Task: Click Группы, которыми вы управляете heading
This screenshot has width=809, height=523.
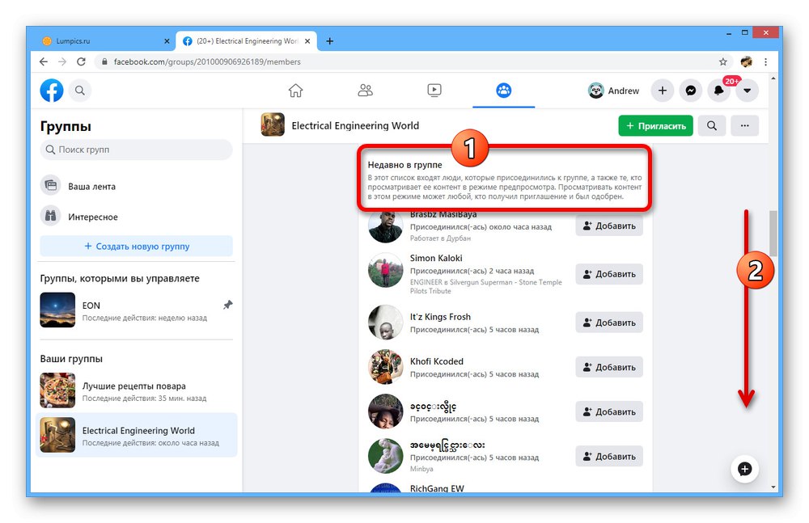Action: (120, 279)
